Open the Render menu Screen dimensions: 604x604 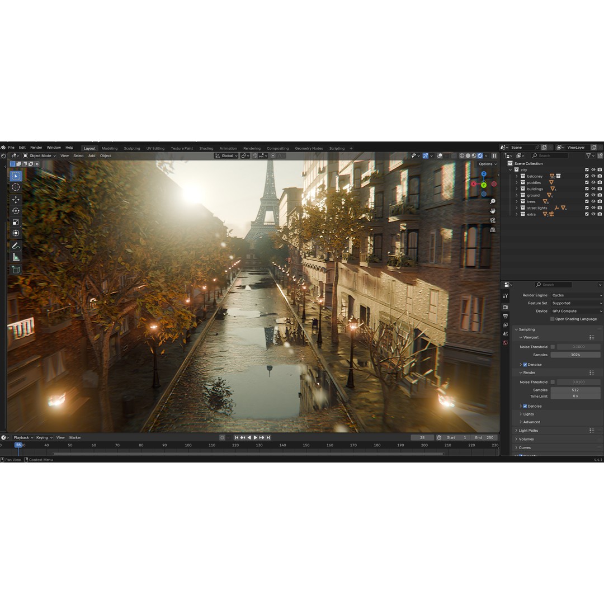point(36,147)
